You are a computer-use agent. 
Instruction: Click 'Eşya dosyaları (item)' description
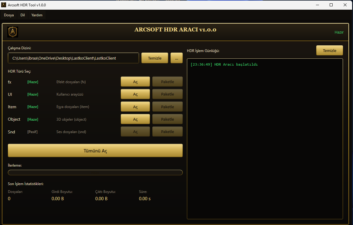coord(73,107)
